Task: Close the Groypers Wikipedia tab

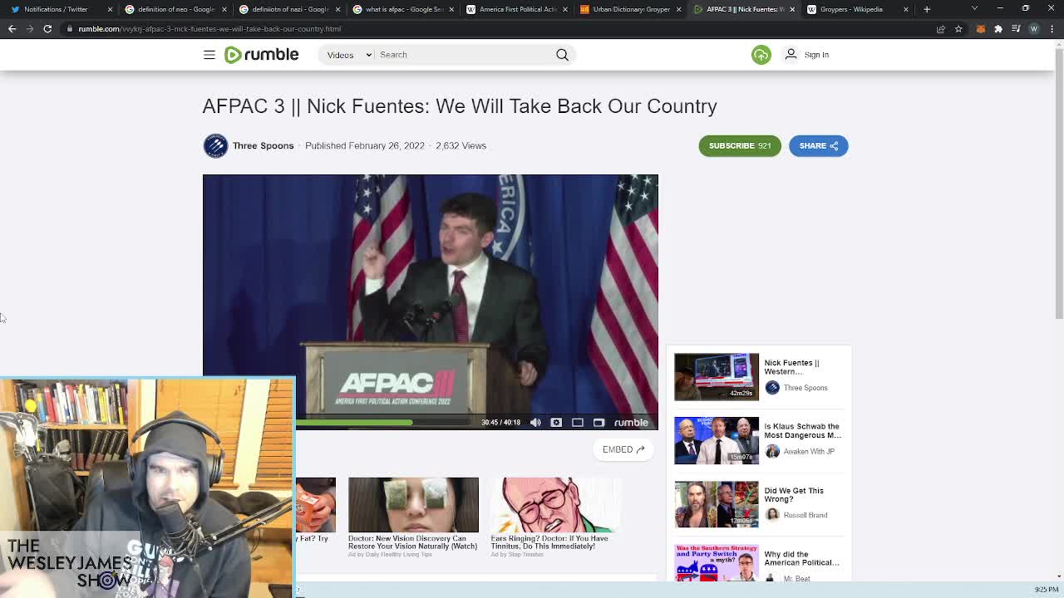Action: click(x=905, y=9)
